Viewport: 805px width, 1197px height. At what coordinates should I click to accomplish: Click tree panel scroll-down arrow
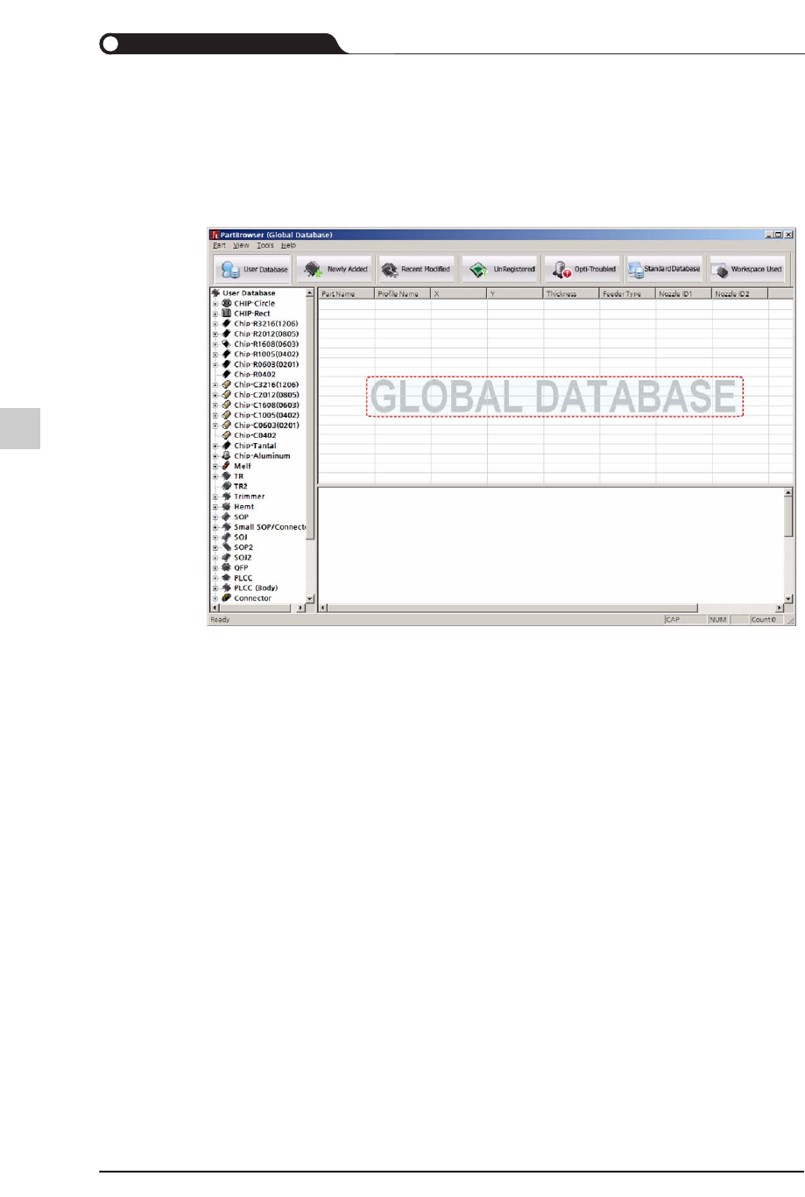[309, 598]
